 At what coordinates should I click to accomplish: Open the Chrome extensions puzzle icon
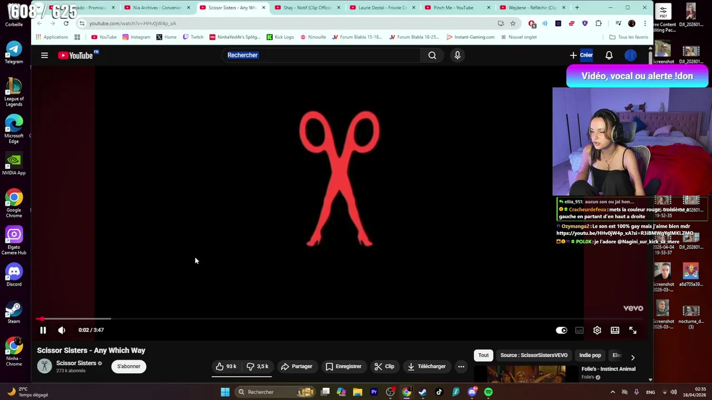599,23
